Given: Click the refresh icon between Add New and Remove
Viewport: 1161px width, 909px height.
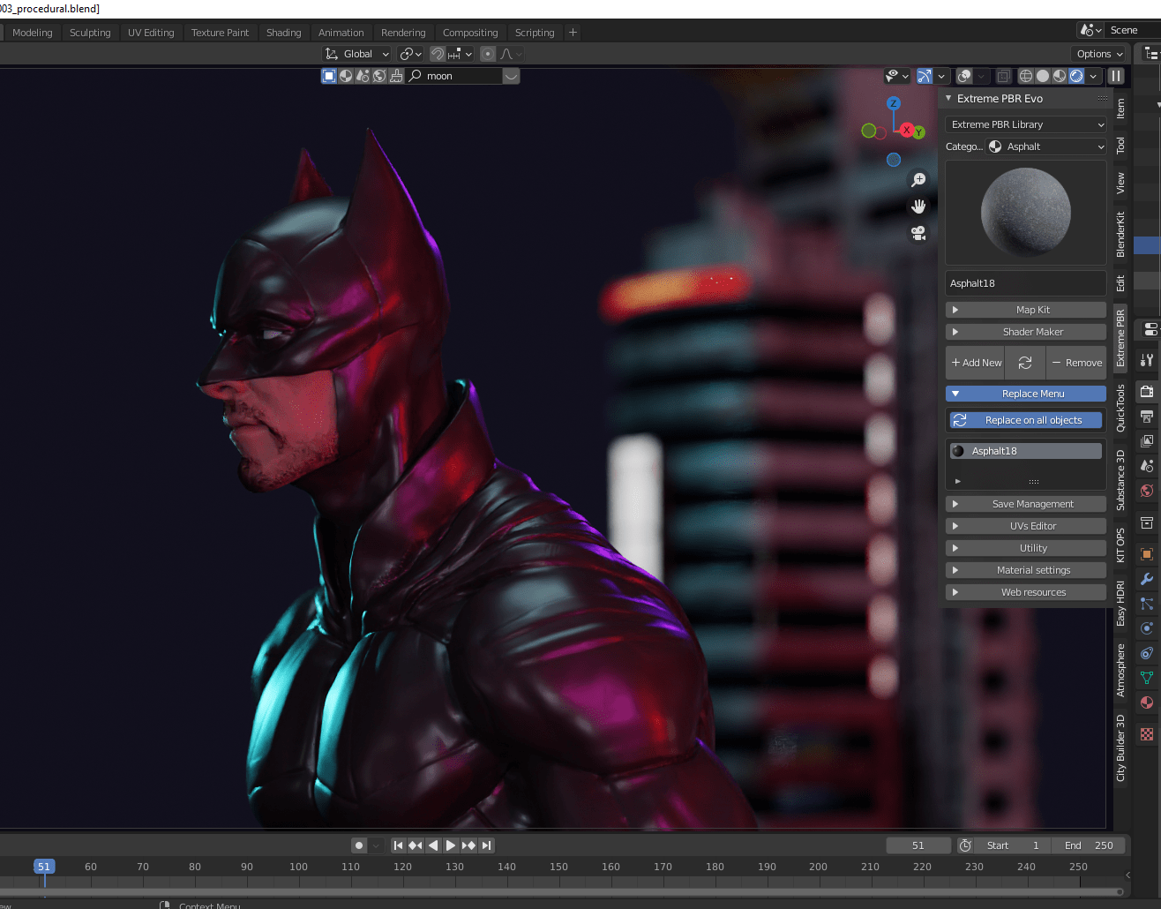Looking at the screenshot, I should pos(1025,363).
